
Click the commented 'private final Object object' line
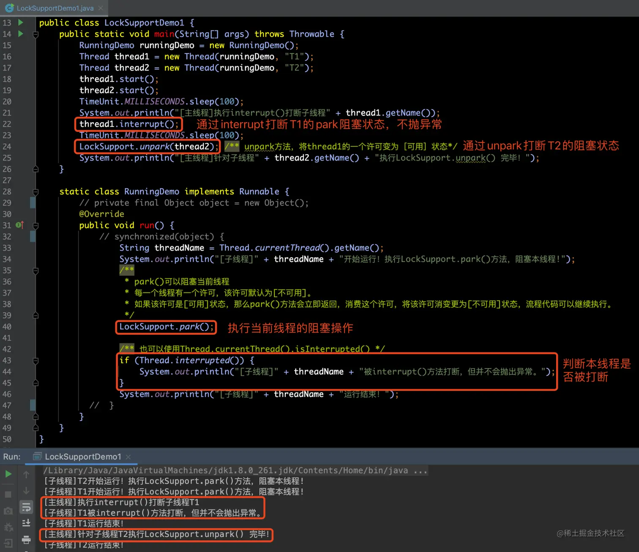[x=194, y=203]
